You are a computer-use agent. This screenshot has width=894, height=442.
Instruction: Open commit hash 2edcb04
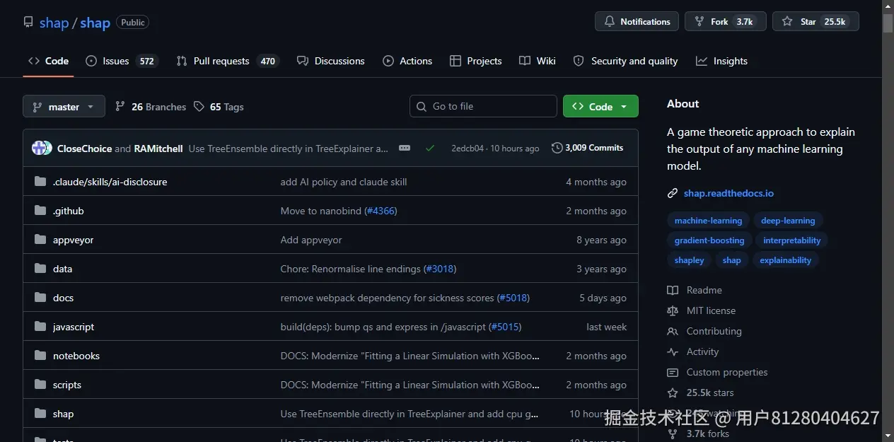tap(468, 149)
